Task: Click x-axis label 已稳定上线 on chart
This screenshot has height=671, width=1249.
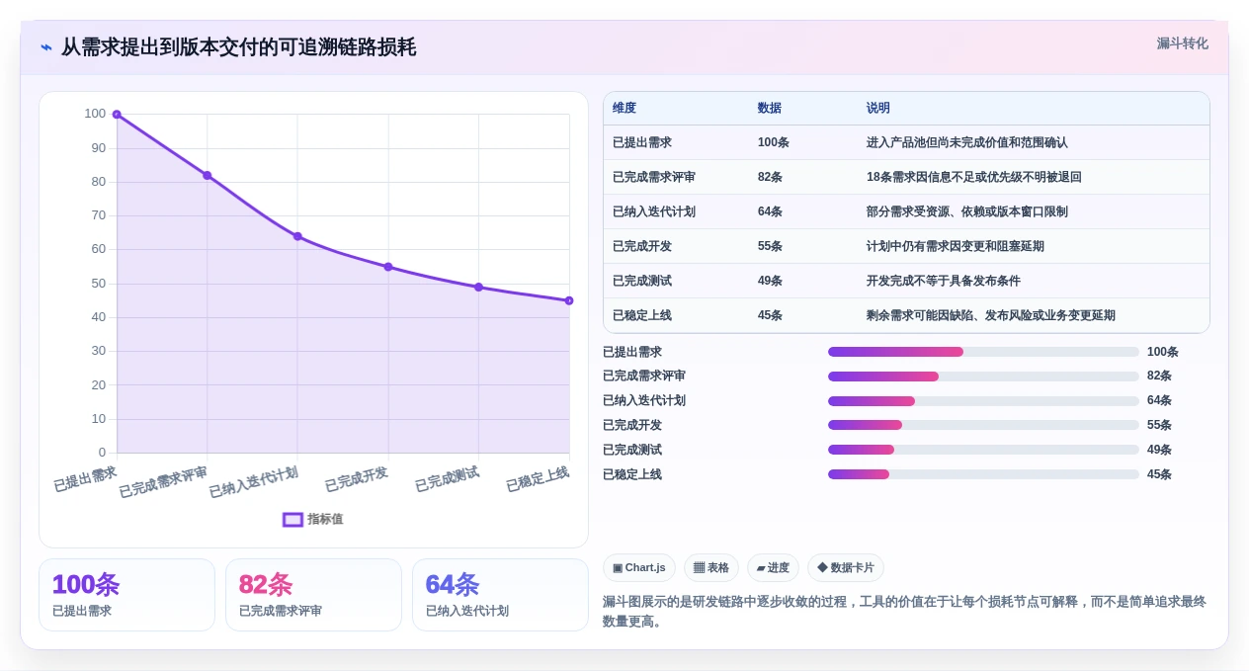Action: 538,478
